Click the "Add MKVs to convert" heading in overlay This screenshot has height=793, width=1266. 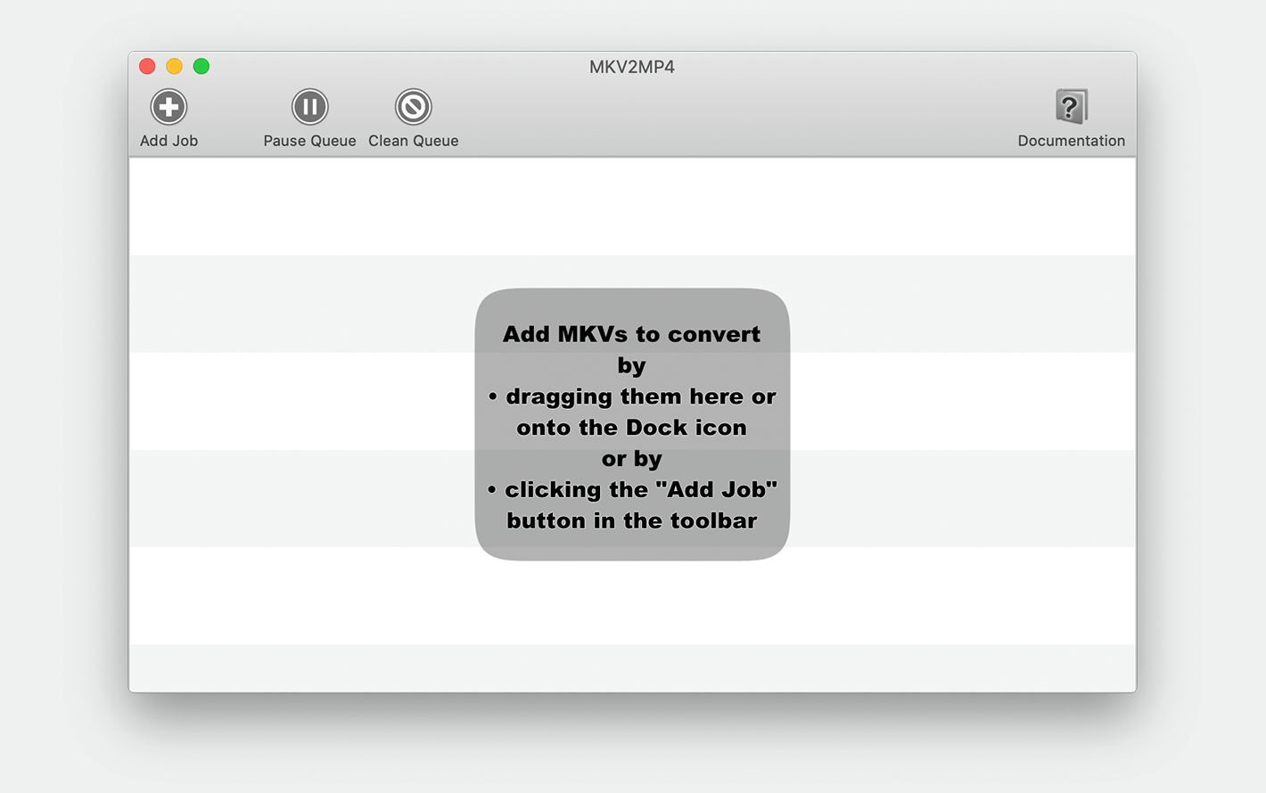632,334
